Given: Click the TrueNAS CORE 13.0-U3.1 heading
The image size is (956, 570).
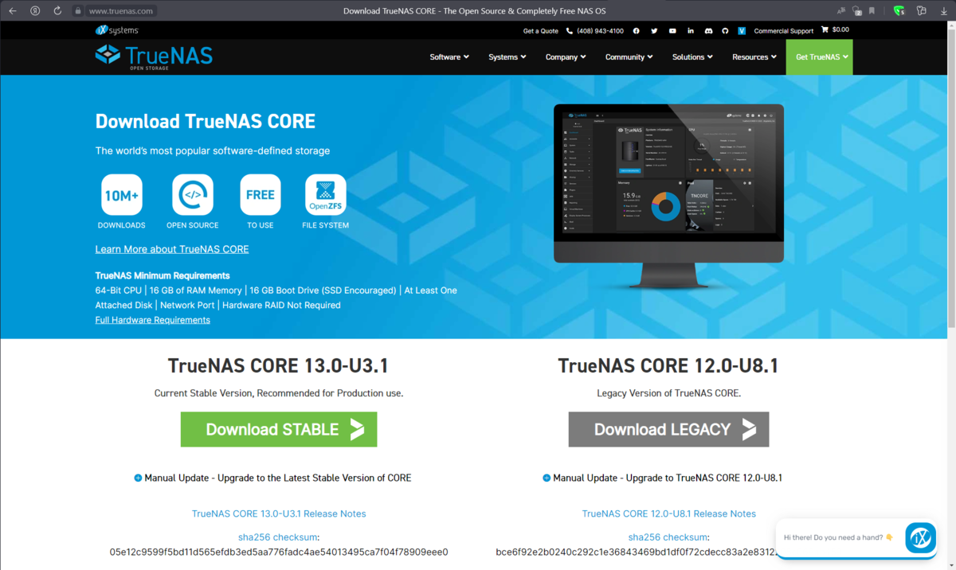Looking at the screenshot, I should pos(278,366).
